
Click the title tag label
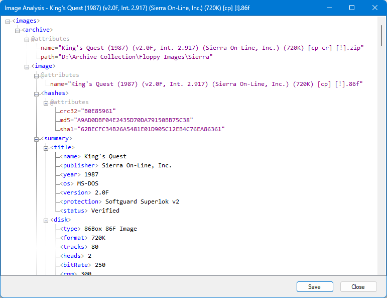62,147
